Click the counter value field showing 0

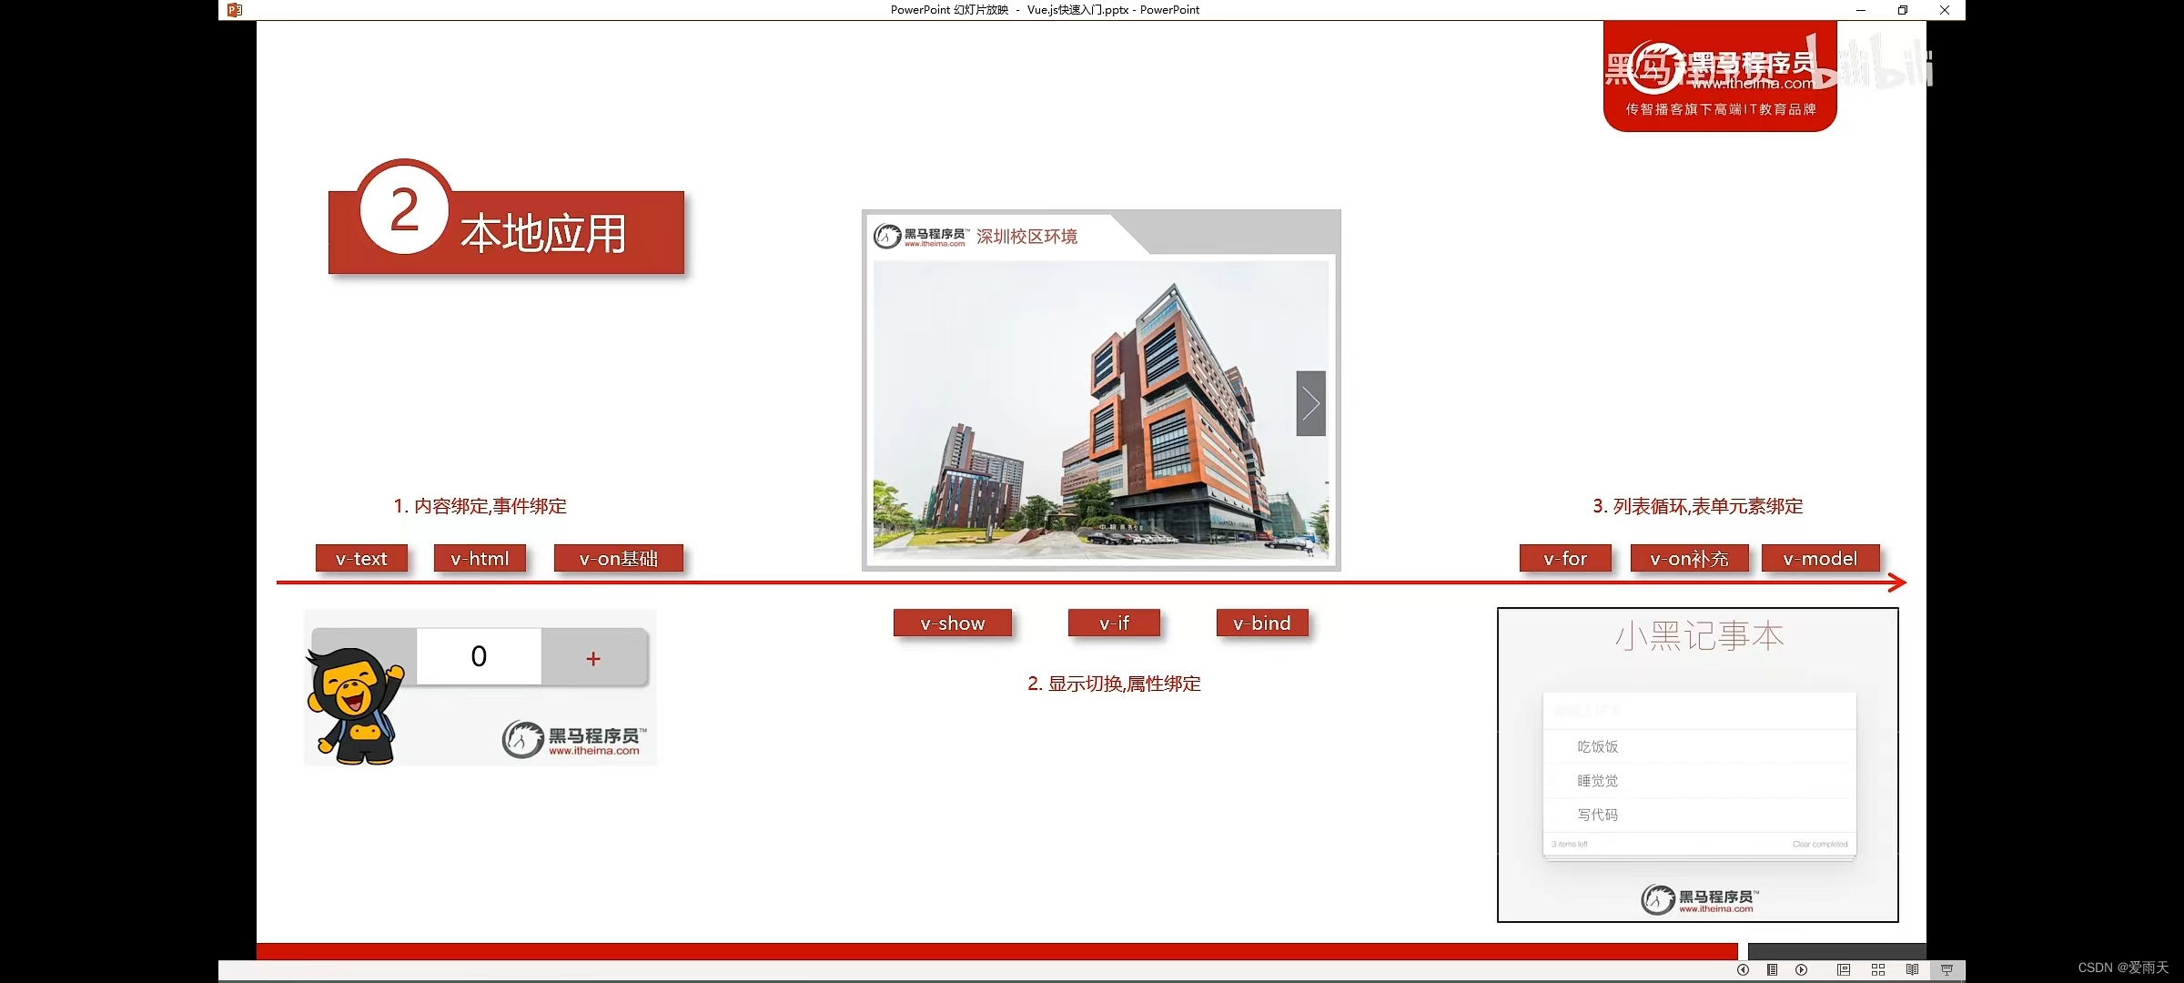(479, 656)
